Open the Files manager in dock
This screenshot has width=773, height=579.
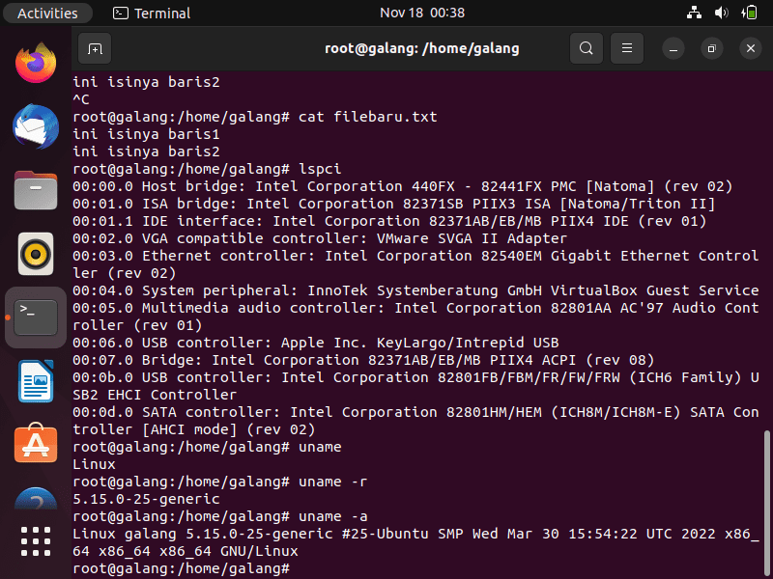(x=36, y=190)
